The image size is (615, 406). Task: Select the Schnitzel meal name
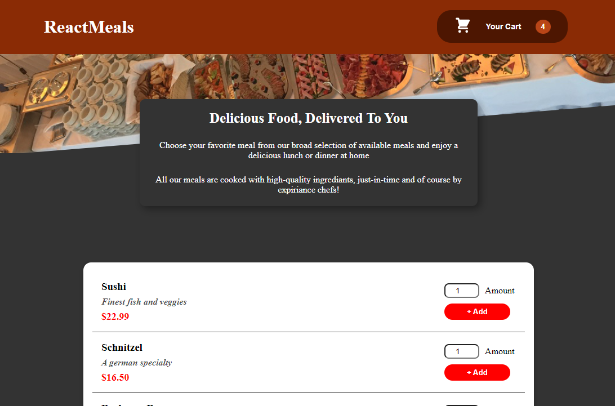point(122,347)
